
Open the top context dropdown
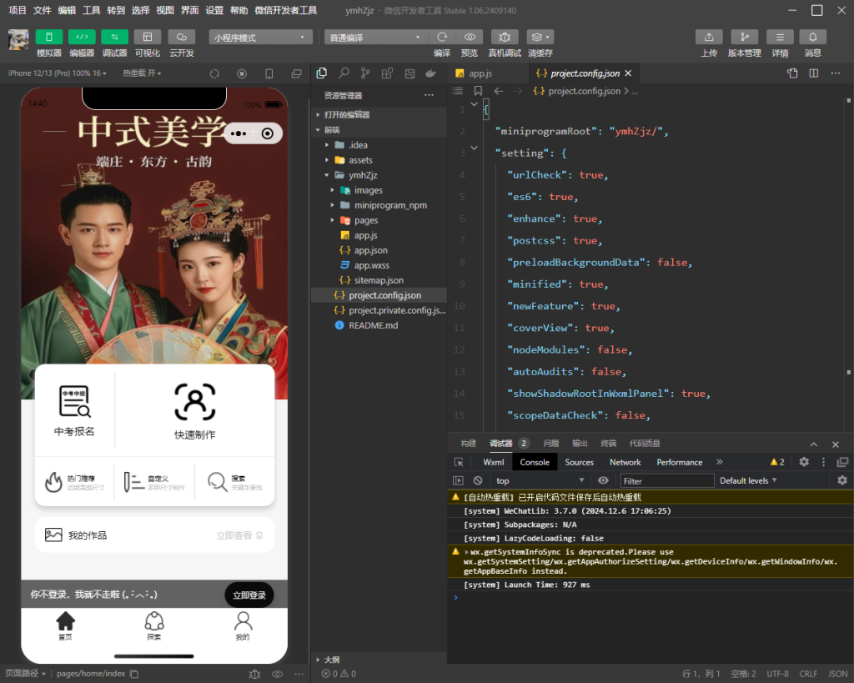(x=540, y=480)
